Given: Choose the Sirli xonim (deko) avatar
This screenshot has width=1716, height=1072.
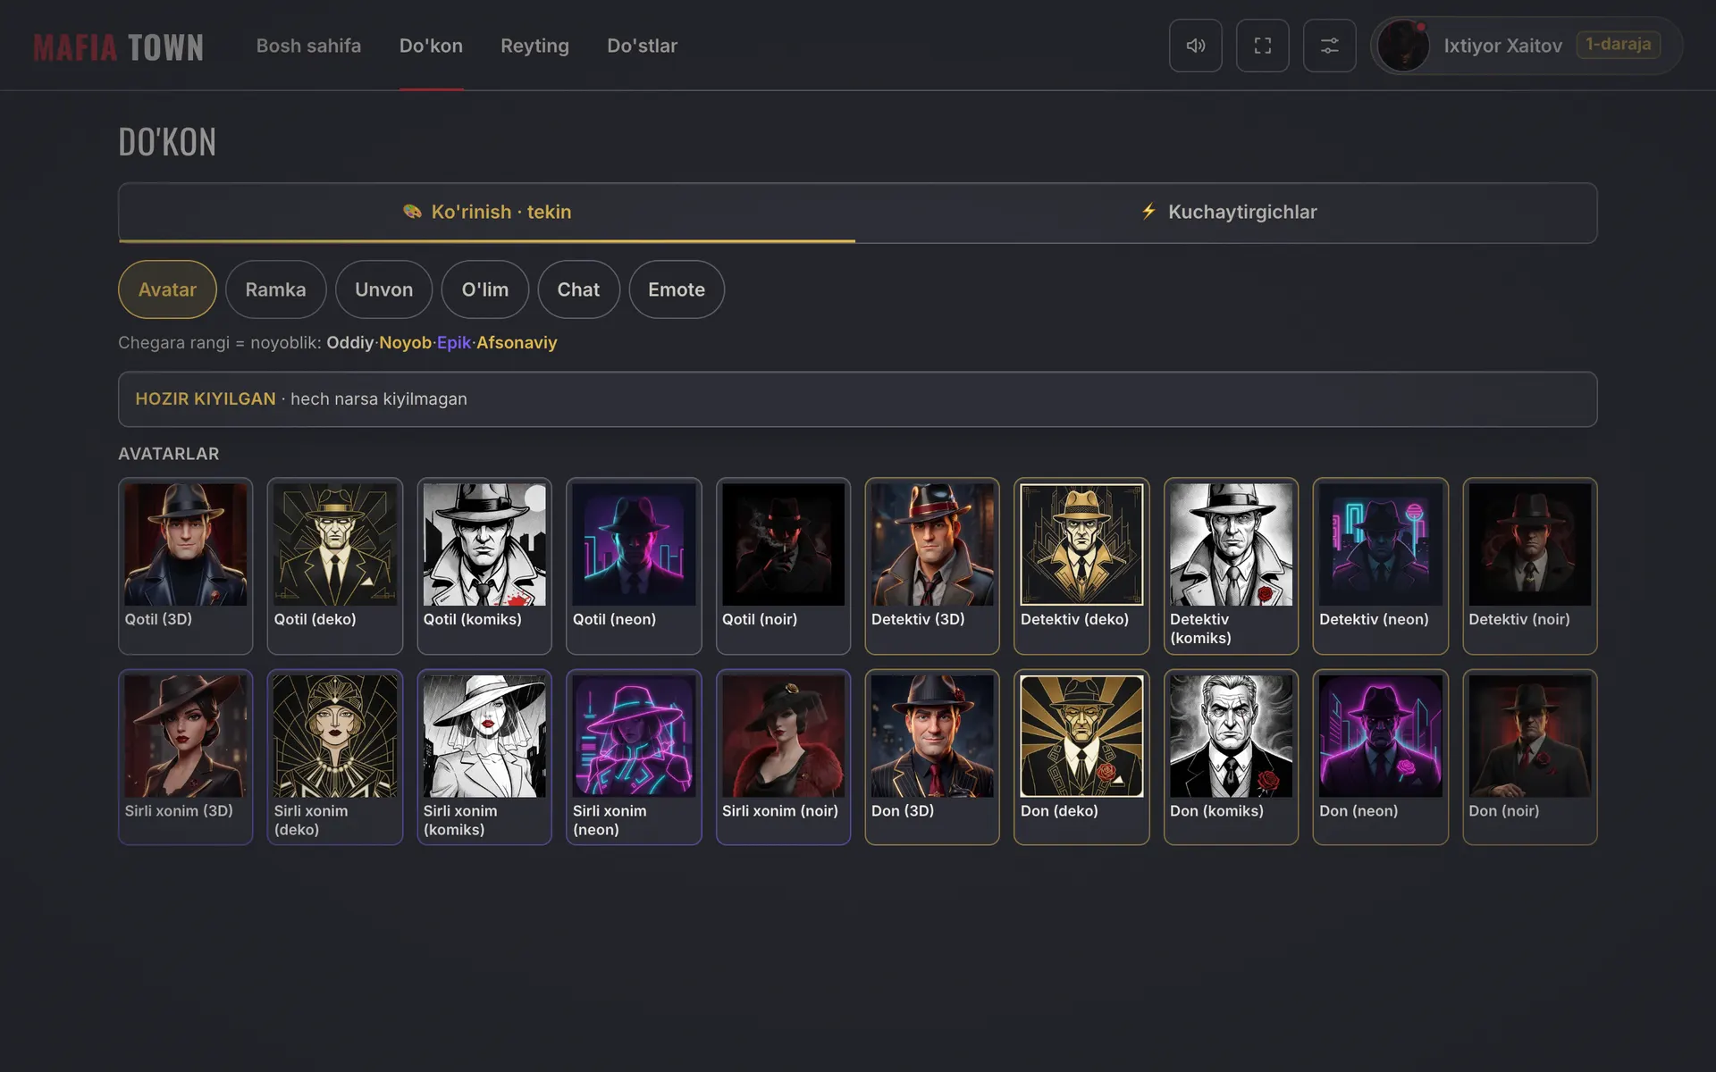Looking at the screenshot, I should pyautogui.click(x=335, y=757).
